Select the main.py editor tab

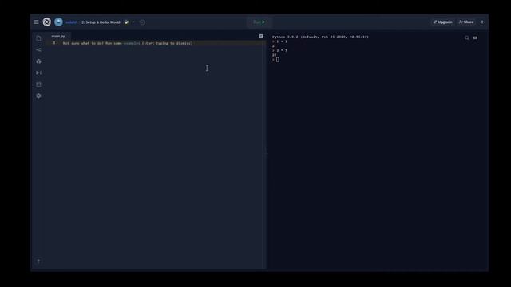[x=58, y=36]
